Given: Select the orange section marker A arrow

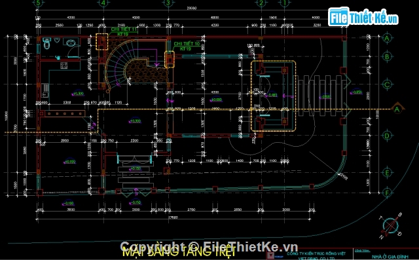Looking at the screenshot, I should click(397, 108).
